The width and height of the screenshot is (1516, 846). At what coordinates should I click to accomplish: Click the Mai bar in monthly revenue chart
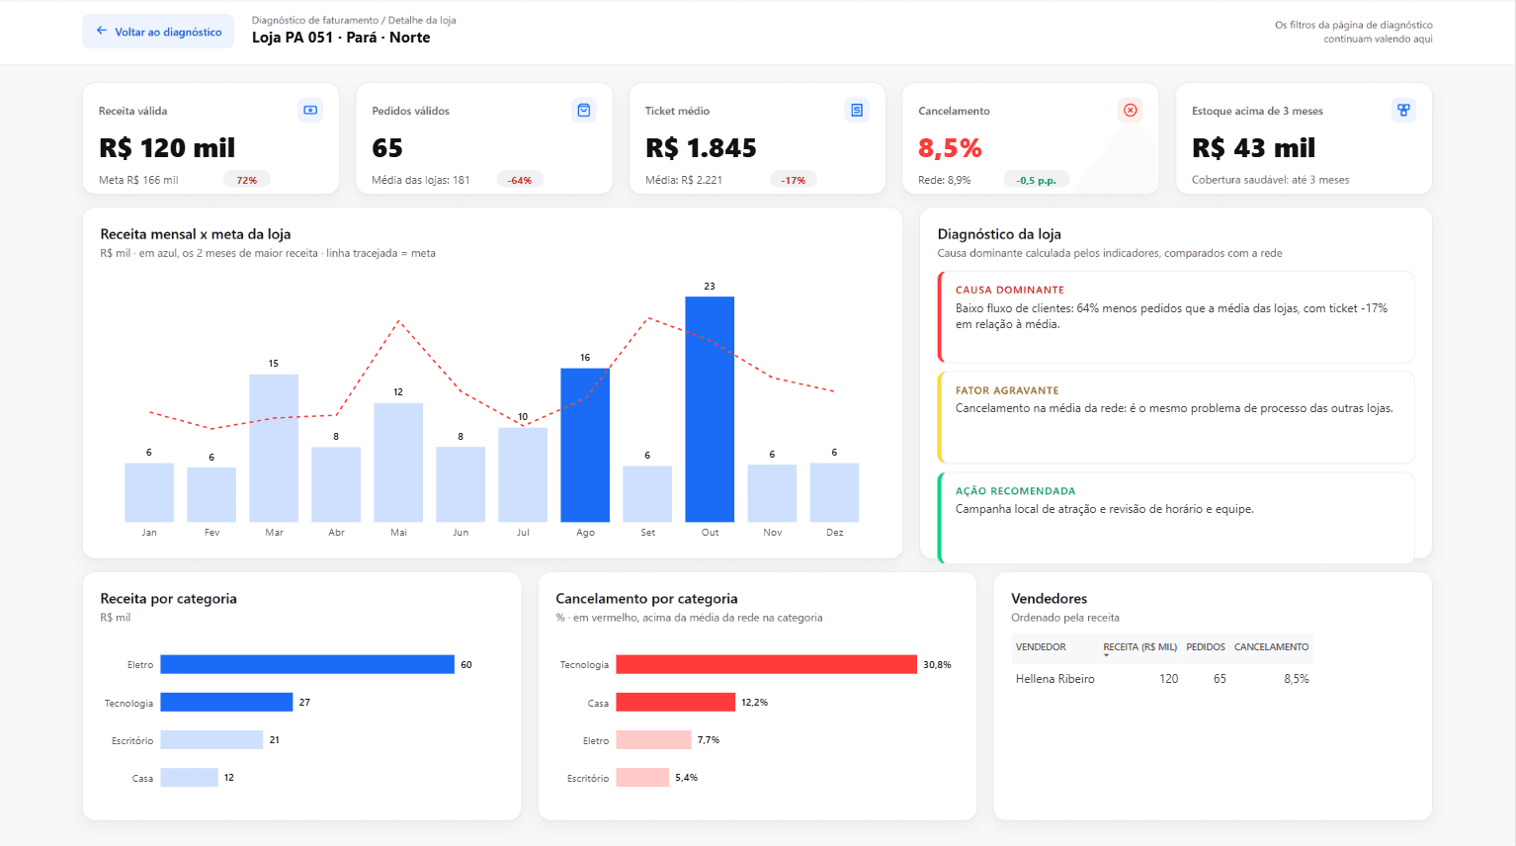(398, 463)
